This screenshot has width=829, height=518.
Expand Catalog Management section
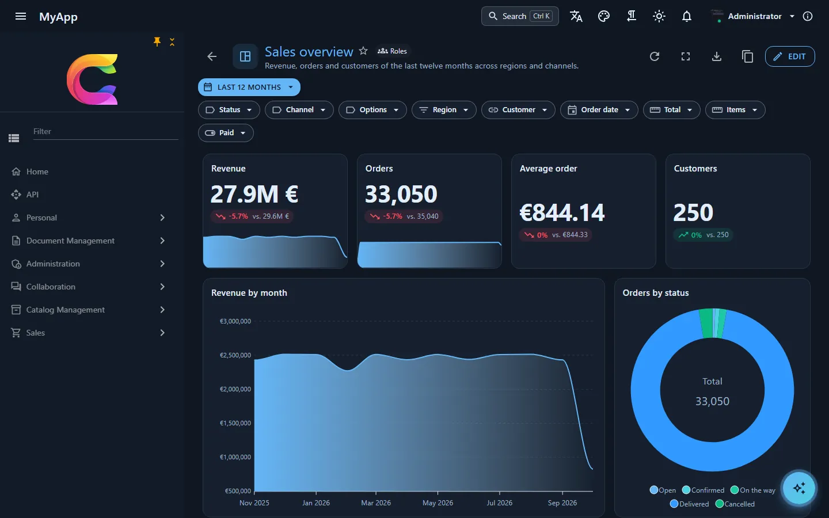pyautogui.click(x=92, y=310)
